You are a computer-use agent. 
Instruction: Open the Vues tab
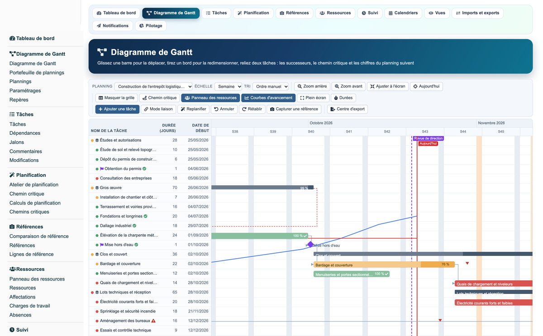pos(437,13)
